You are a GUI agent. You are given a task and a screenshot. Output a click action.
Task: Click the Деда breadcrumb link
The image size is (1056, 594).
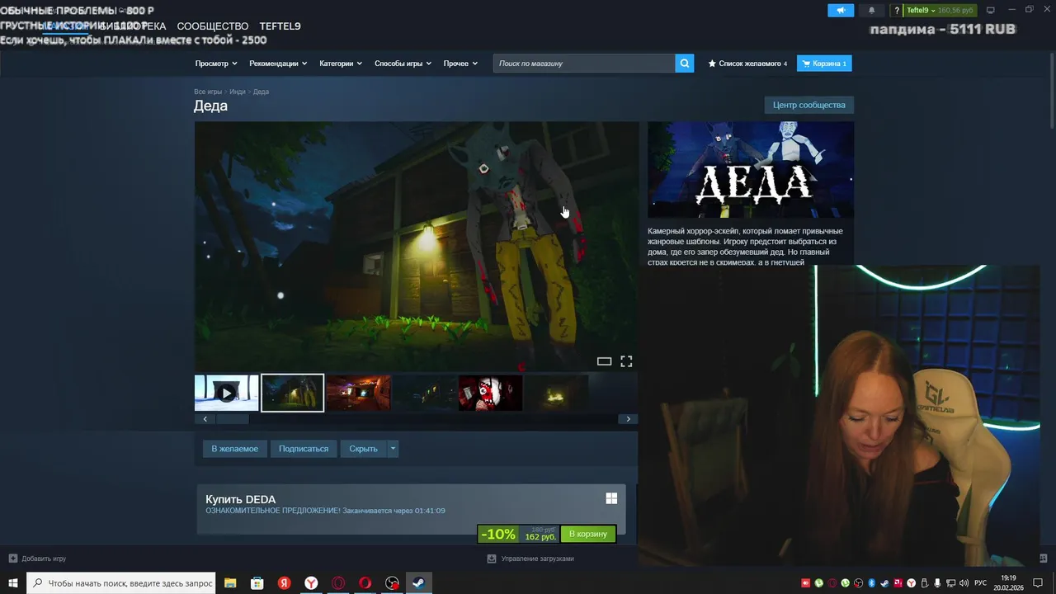coord(261,92)
